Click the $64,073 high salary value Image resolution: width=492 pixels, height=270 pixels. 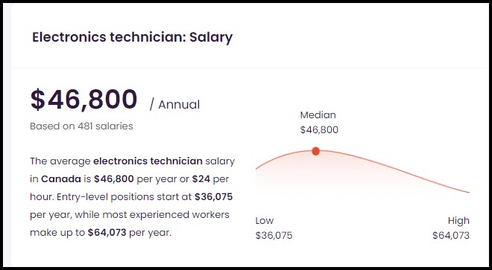[451, 235]
